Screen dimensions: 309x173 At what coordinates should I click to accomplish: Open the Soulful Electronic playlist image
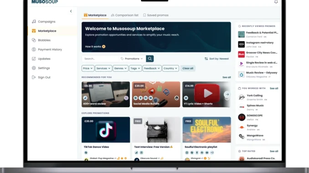click(x=207, y=130)
